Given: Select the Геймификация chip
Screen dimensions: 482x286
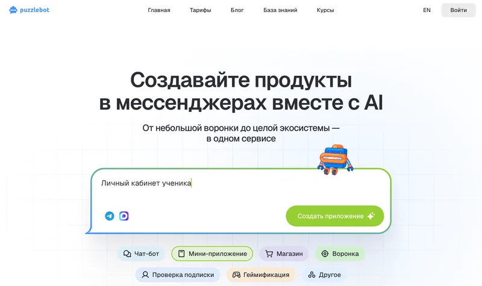Looking at the screenshot, I should (x=261, y=275).
